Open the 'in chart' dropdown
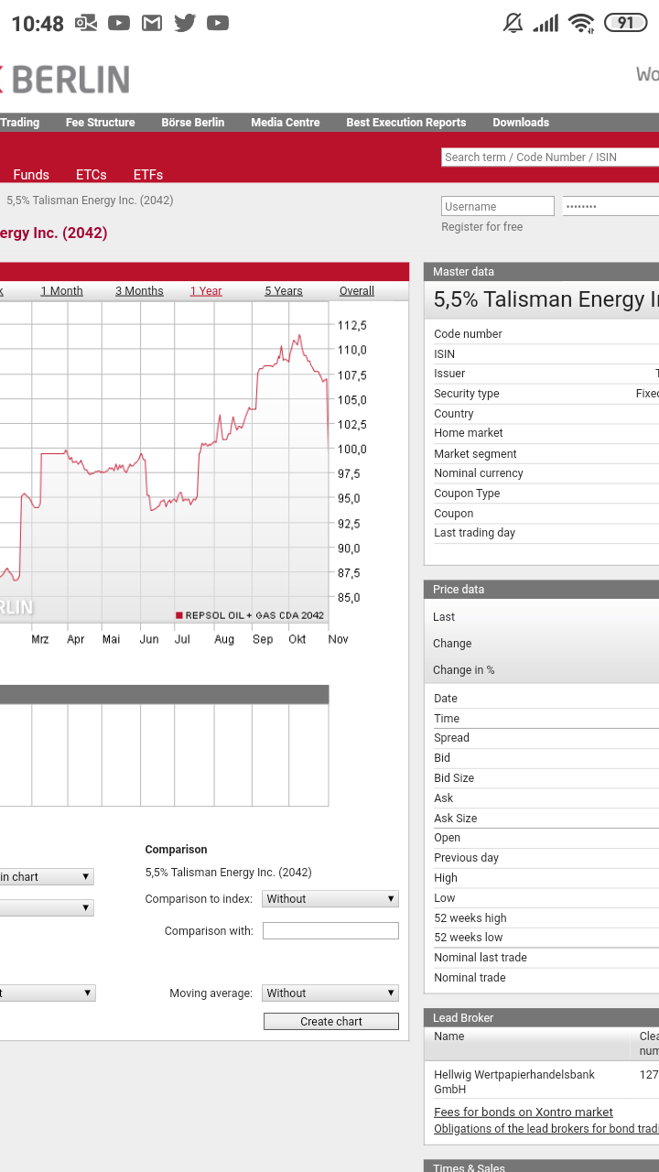The image size is (659, 1172). (48, 877)
